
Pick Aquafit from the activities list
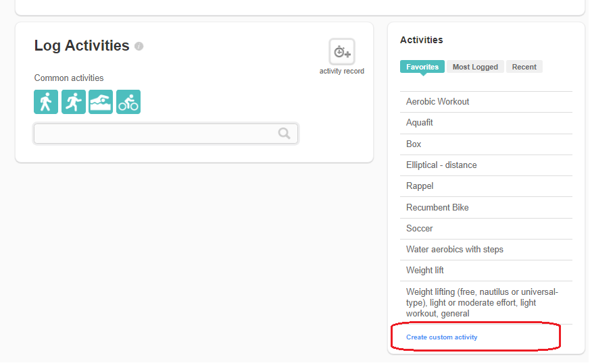[x=420, y=123]
